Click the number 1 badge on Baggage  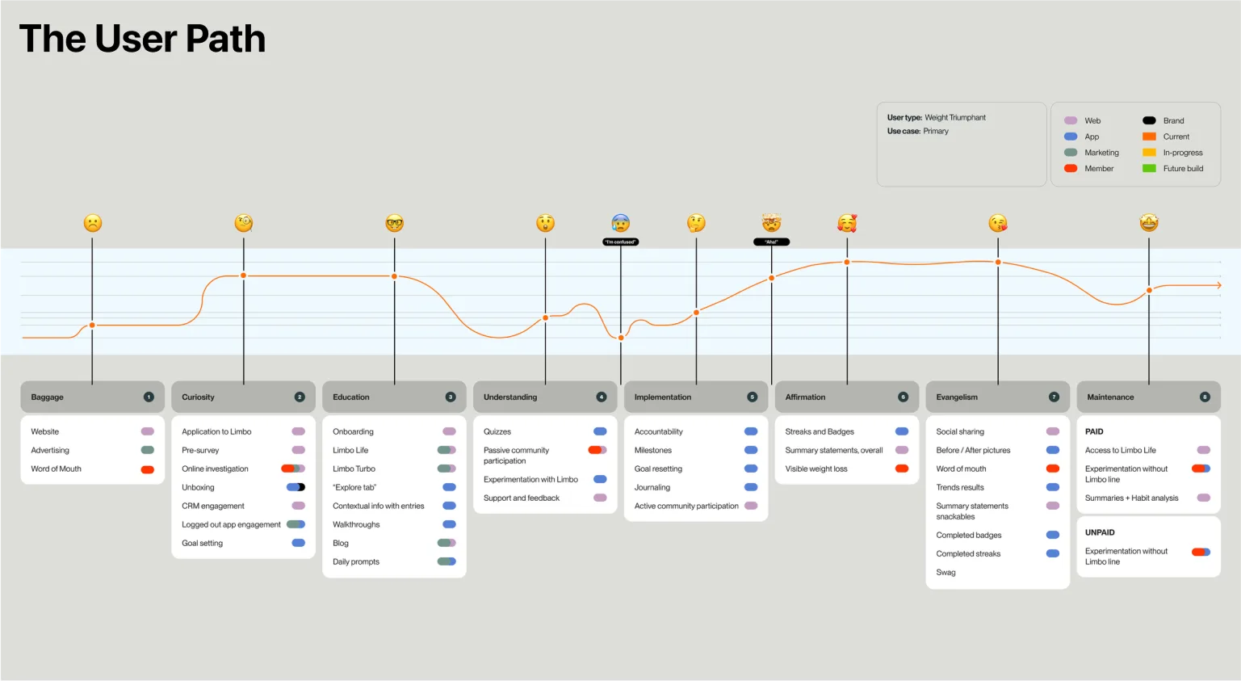pyautogui.click(x=149, y=397)
